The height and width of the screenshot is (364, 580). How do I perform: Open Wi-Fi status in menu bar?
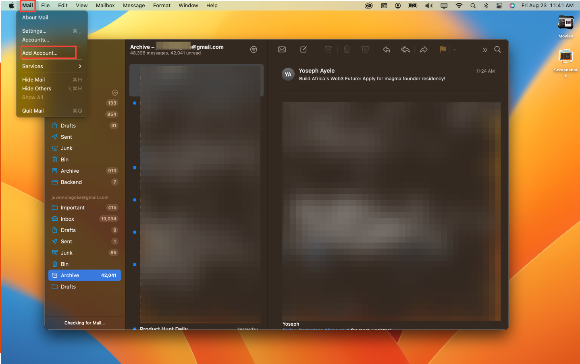(x=459, y=5)
